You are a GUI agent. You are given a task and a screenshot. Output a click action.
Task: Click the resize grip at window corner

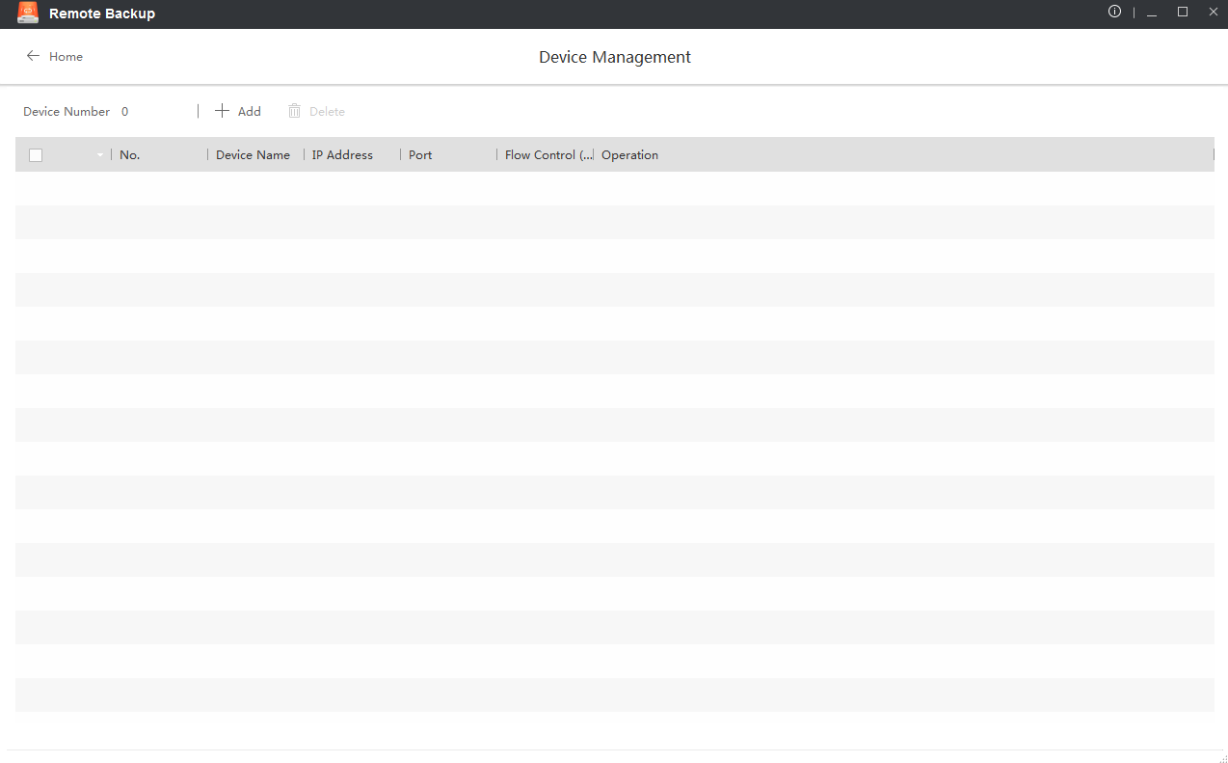(1221, 758)
